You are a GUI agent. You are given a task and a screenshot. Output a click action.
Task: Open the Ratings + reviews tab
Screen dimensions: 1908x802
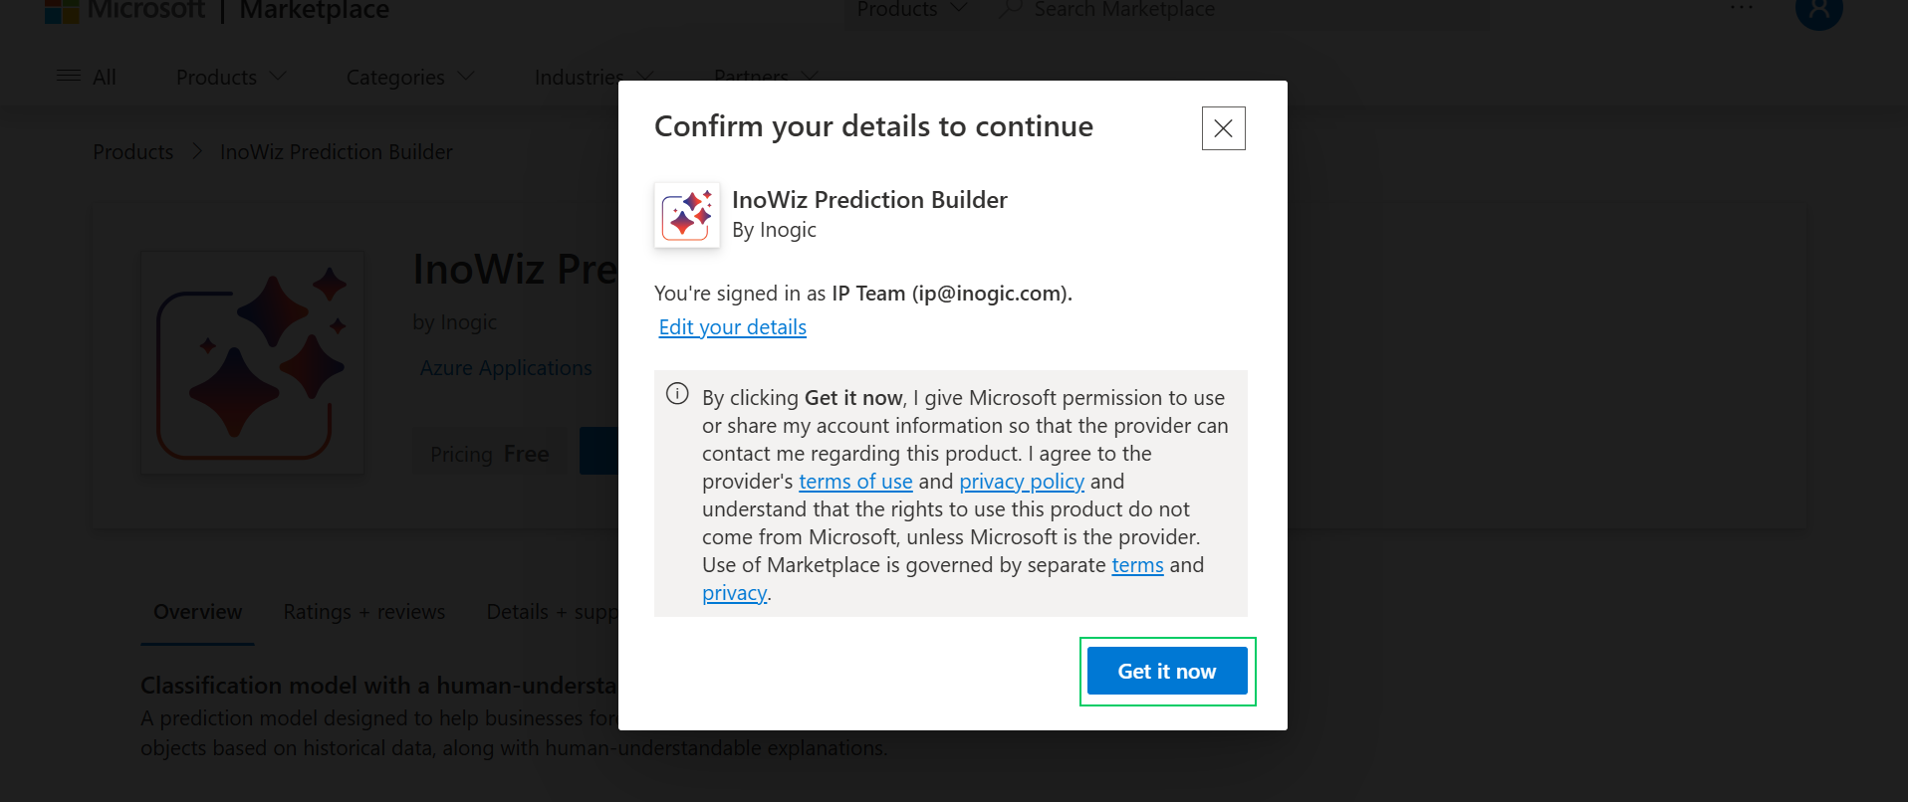coord(363,612)
